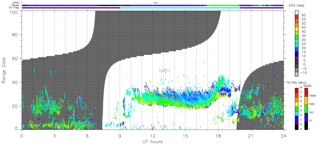This screenshot has height=147, width=319.
Task: Click the 18 tick on UT hours axis
Action: pyautogui.click(x=218, y=136)
